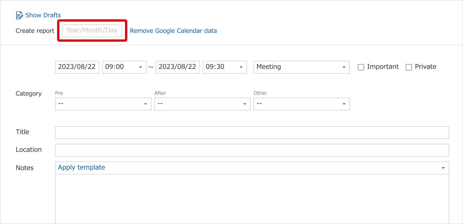463x224 pixels.
Task: Open the After category dropdown
Action: (202, 104)
